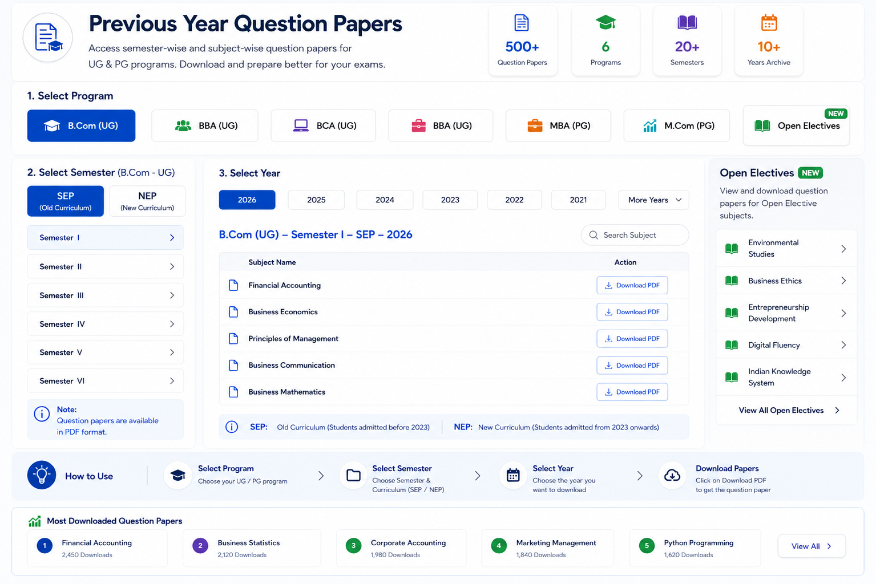Click book icon beside Entrepreneurship Development
Screen dimensions: 876x584
[732, 313]
